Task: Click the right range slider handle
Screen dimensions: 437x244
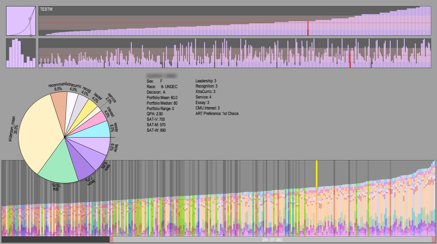Action: click(x=433, y=239)
